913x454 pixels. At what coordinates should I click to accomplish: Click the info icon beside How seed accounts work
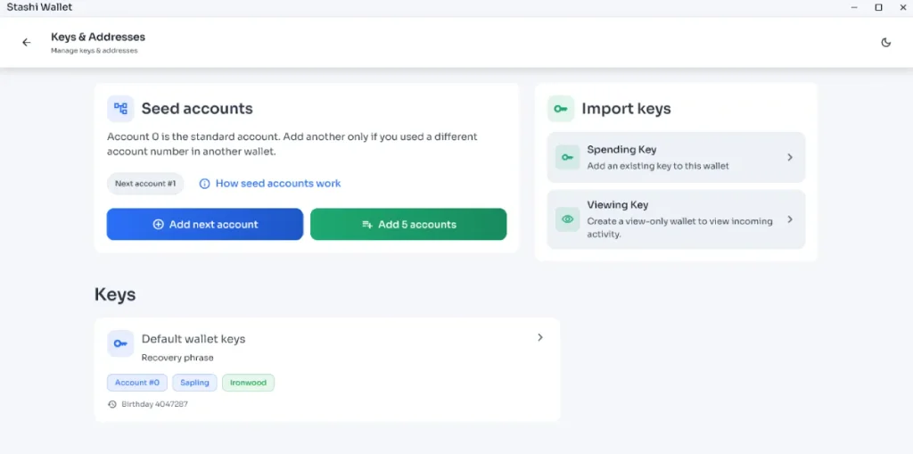(204, 184)
